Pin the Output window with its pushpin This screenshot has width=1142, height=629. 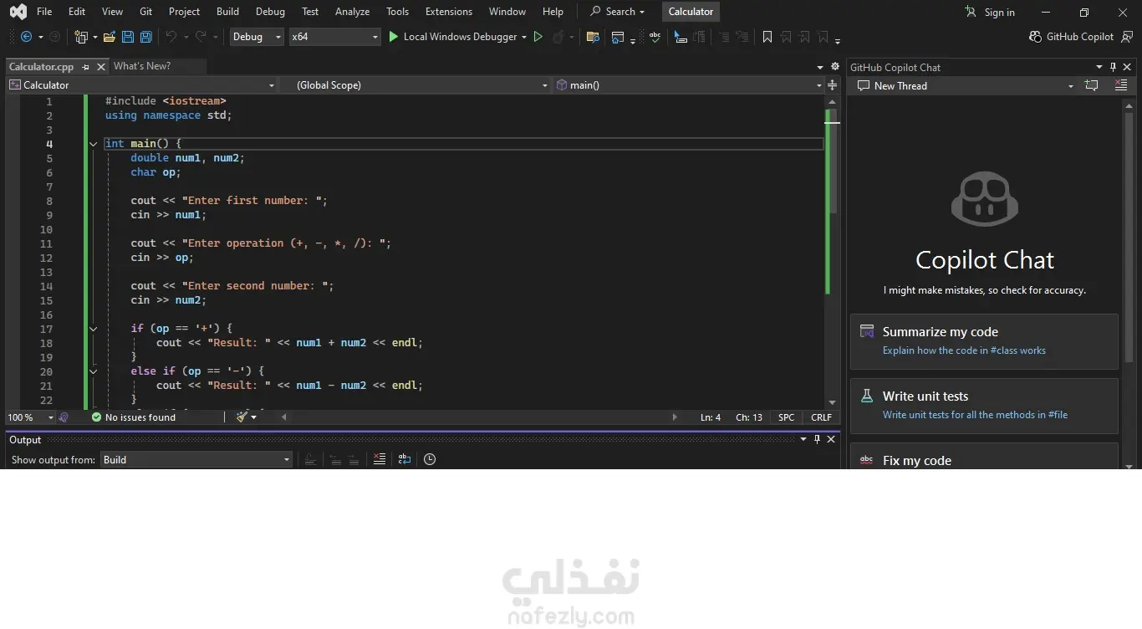[818, 439]
